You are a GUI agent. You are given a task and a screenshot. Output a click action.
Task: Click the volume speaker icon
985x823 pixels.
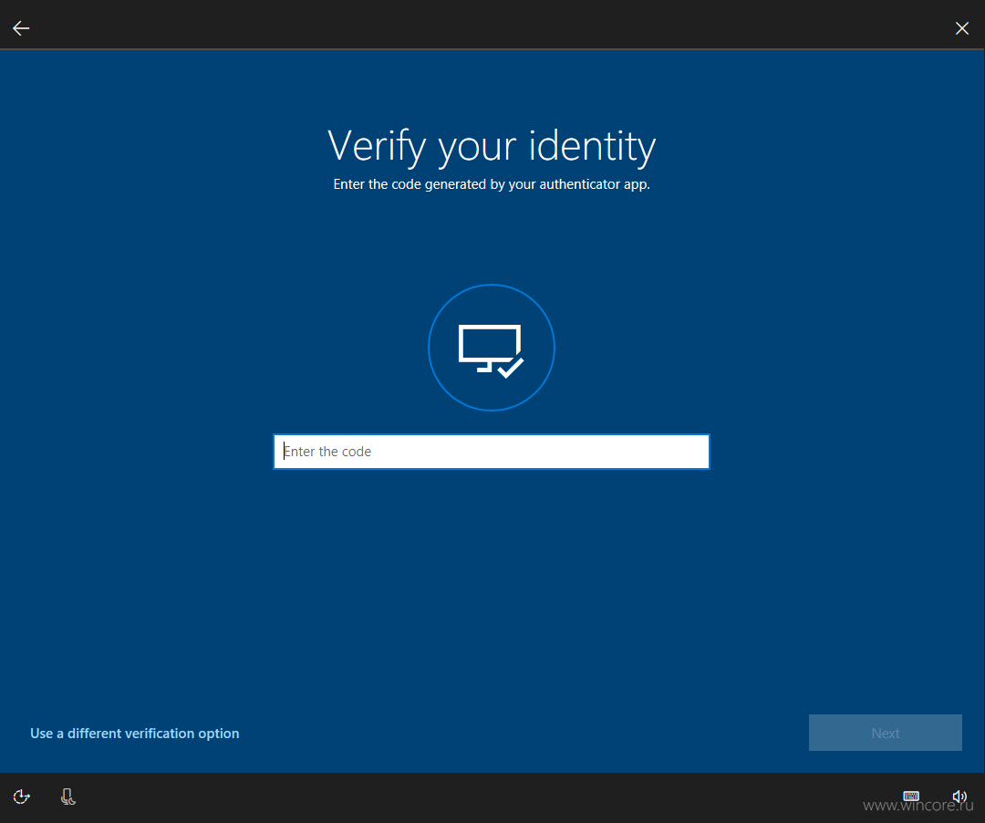click(x=959, y=796)
